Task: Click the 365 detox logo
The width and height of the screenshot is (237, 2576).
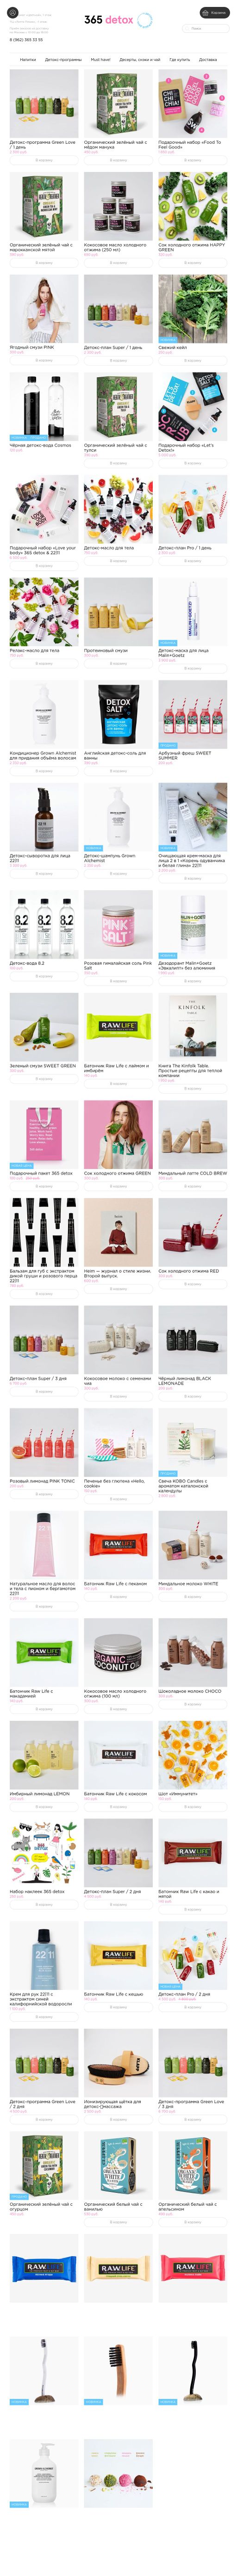Action: tap(108, 20)
